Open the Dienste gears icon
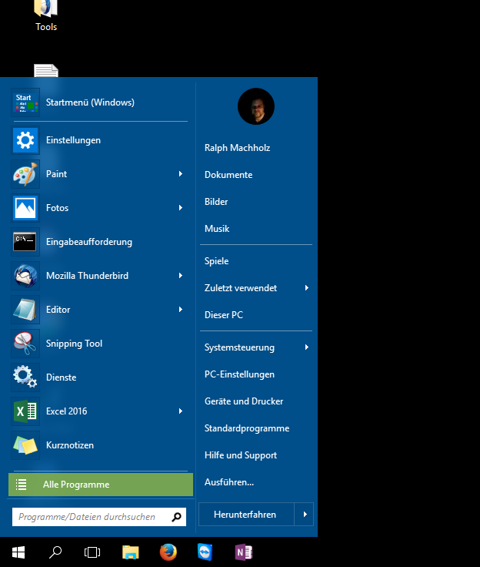This screenshot has width=480, height=567. pyautogui.click(x=25, y=377)
